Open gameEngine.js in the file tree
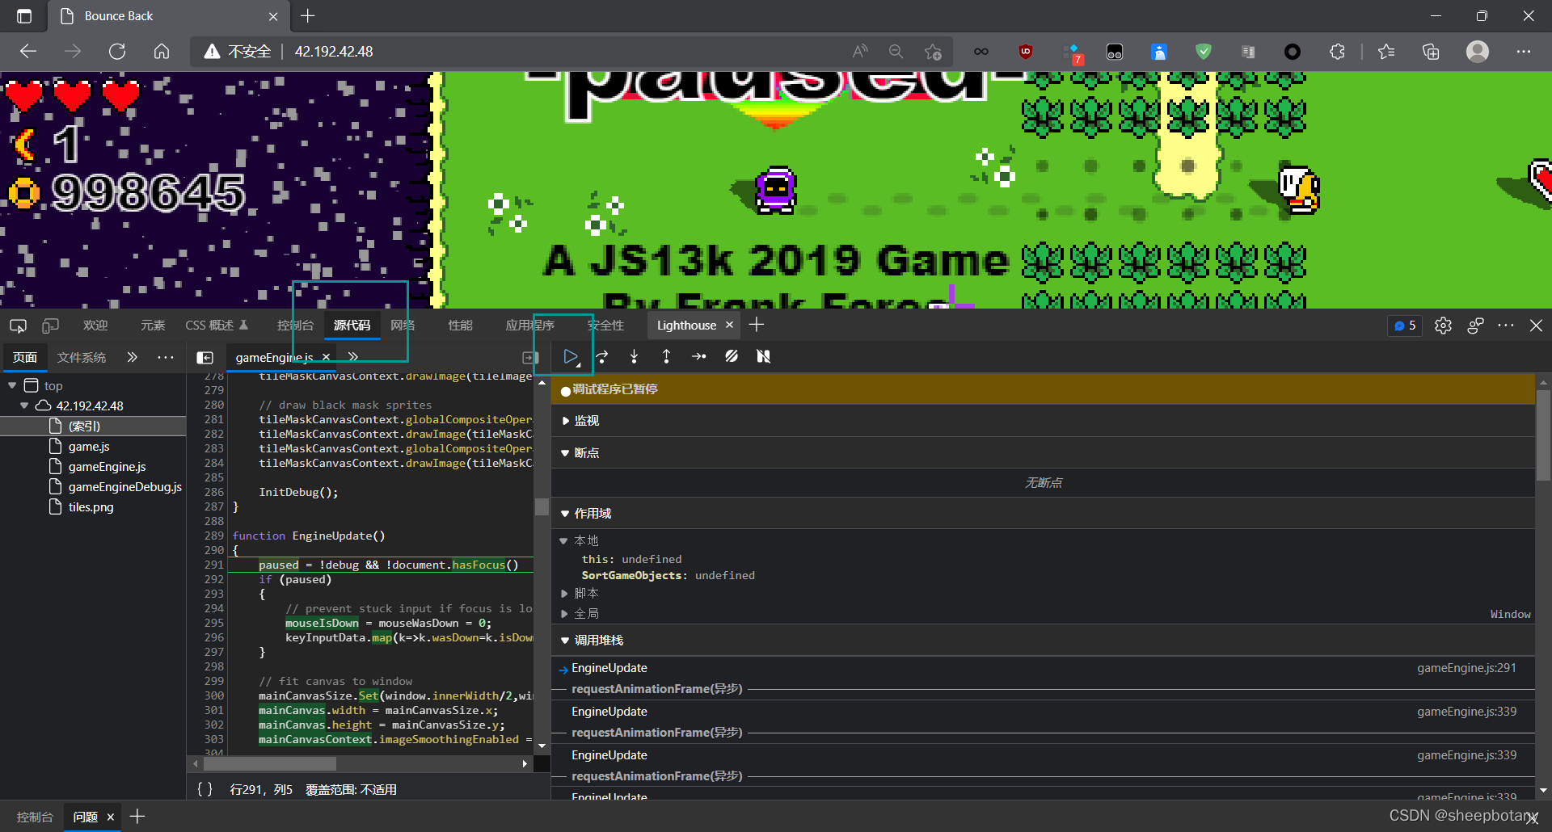The image size is (1552, 832). click(107, 466)
